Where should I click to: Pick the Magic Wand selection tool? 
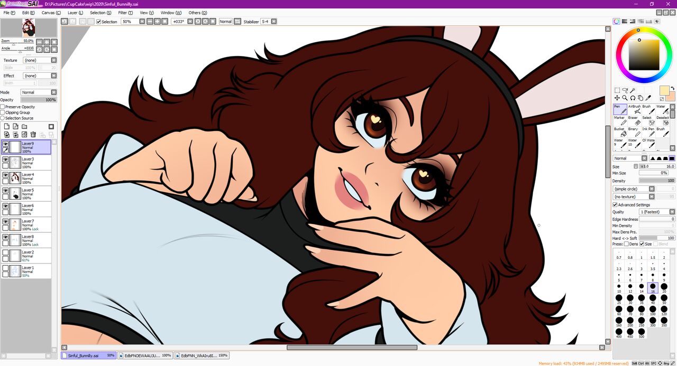pos(633,90)
